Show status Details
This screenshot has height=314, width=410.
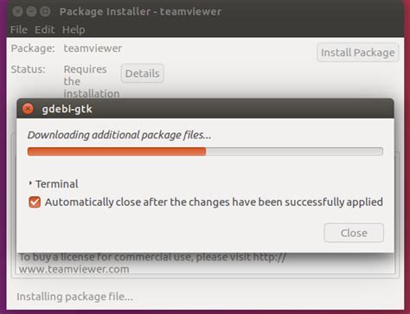click(143, 74)
